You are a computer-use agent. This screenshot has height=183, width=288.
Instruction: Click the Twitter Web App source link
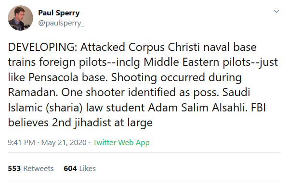(121, 142)
